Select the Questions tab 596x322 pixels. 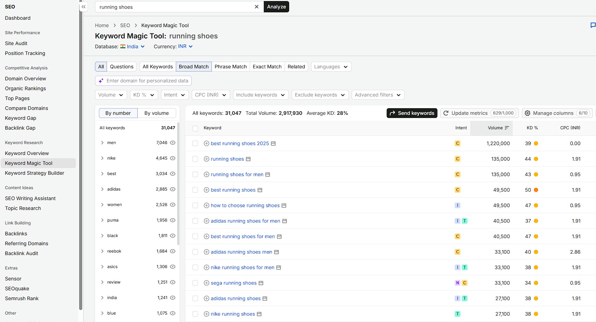[122, 67]
